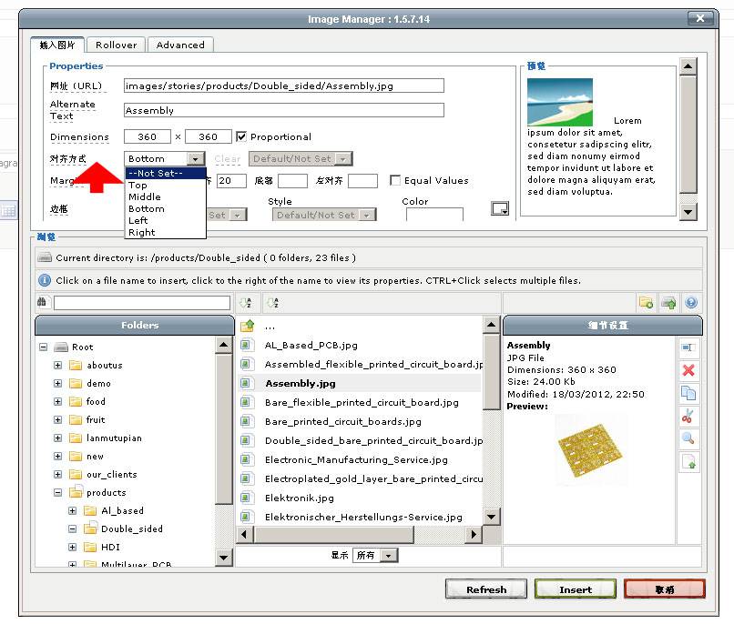Open help via question mark icon
Viewport: 734px width, 624px height.
coord(691,303)
